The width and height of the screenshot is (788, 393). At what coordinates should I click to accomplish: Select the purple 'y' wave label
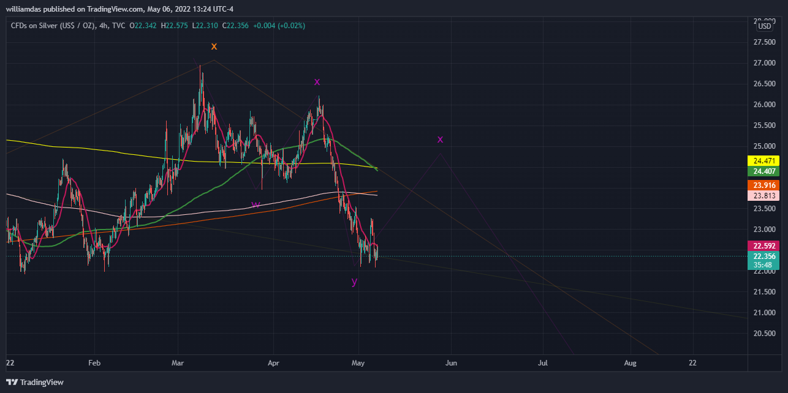[x=354, y=282]
